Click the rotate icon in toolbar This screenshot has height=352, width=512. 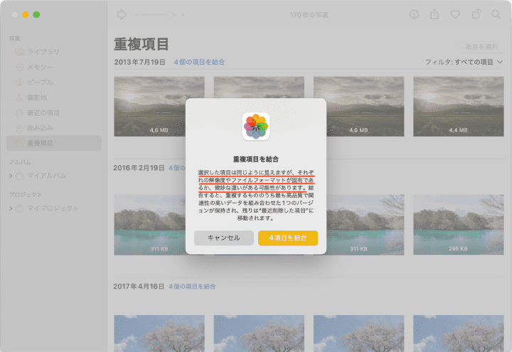pyautogui.click(x=476, y=14)
